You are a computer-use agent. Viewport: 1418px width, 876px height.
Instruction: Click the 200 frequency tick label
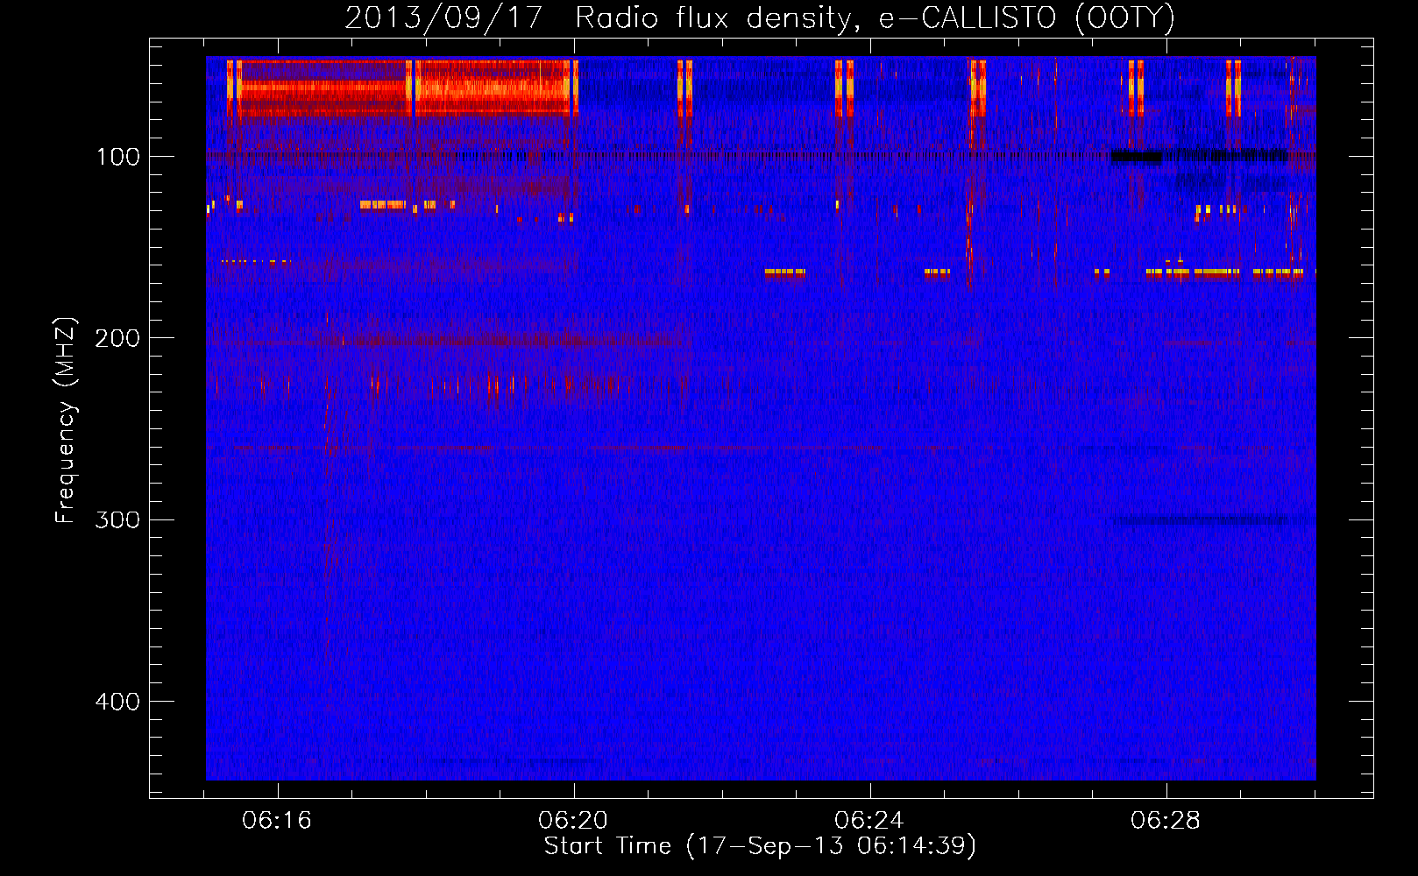pyautogui.click(x=117, y=338)
